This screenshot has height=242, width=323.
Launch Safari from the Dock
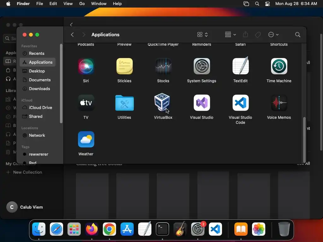click(56, 229)
